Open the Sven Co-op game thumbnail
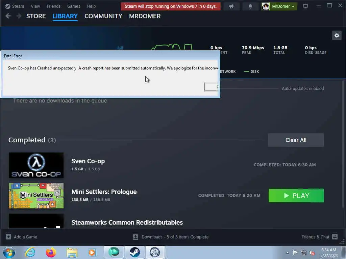 point(36,165)
